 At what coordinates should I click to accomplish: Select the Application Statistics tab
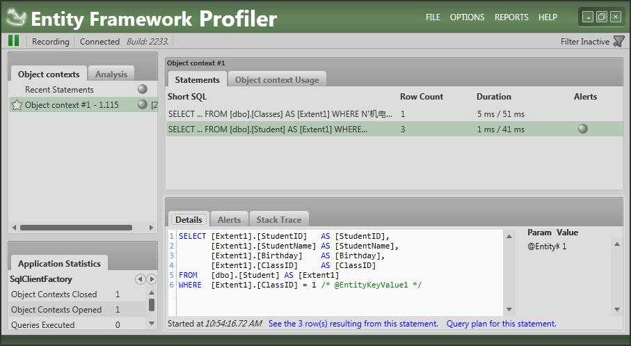[59, 263]
